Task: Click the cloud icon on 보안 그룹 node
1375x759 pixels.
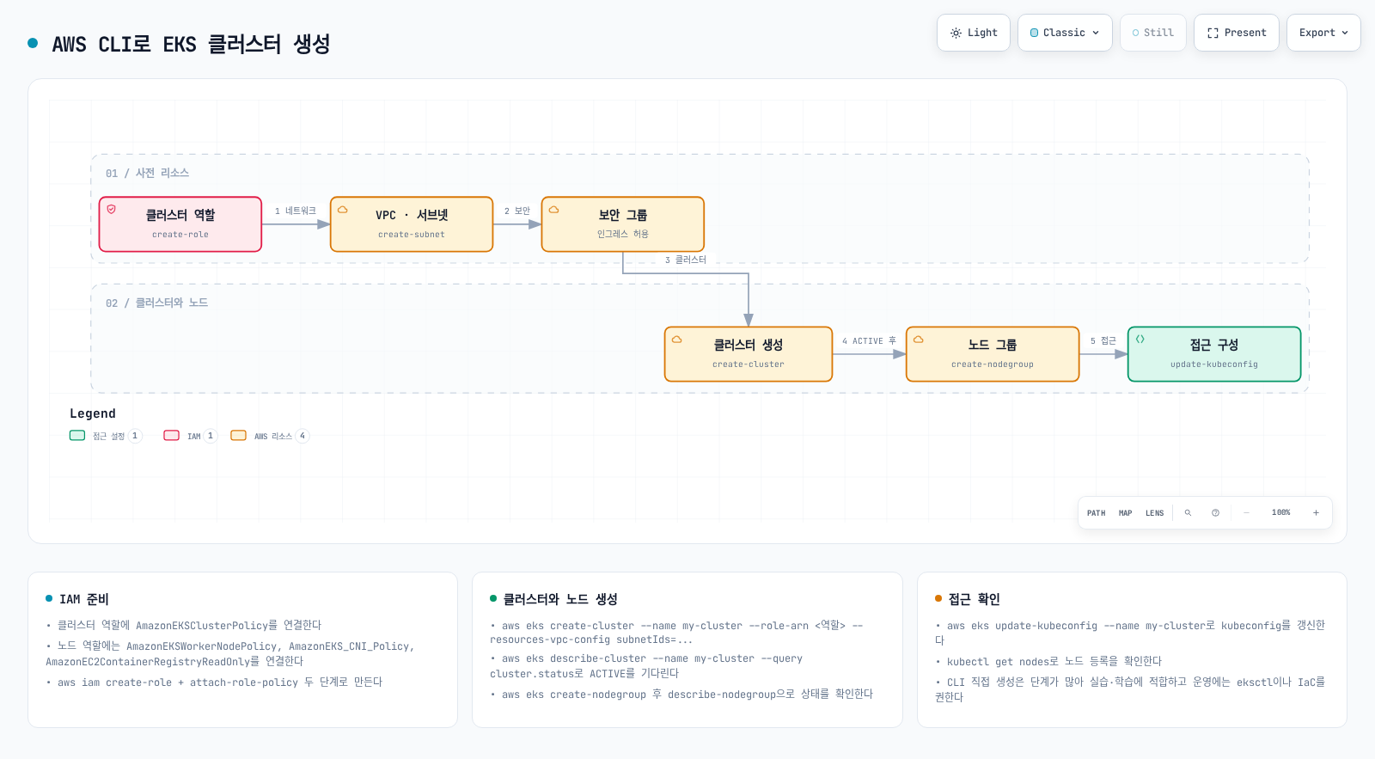Action: pyautogui.click(x=553, y=209)
